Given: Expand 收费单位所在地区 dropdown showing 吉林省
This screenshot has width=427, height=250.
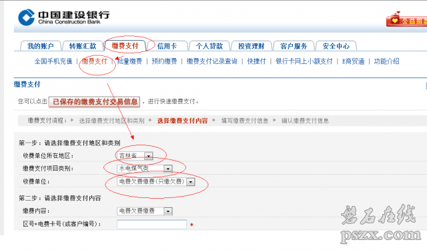Looking at the screenshot, I should (135, 155).
